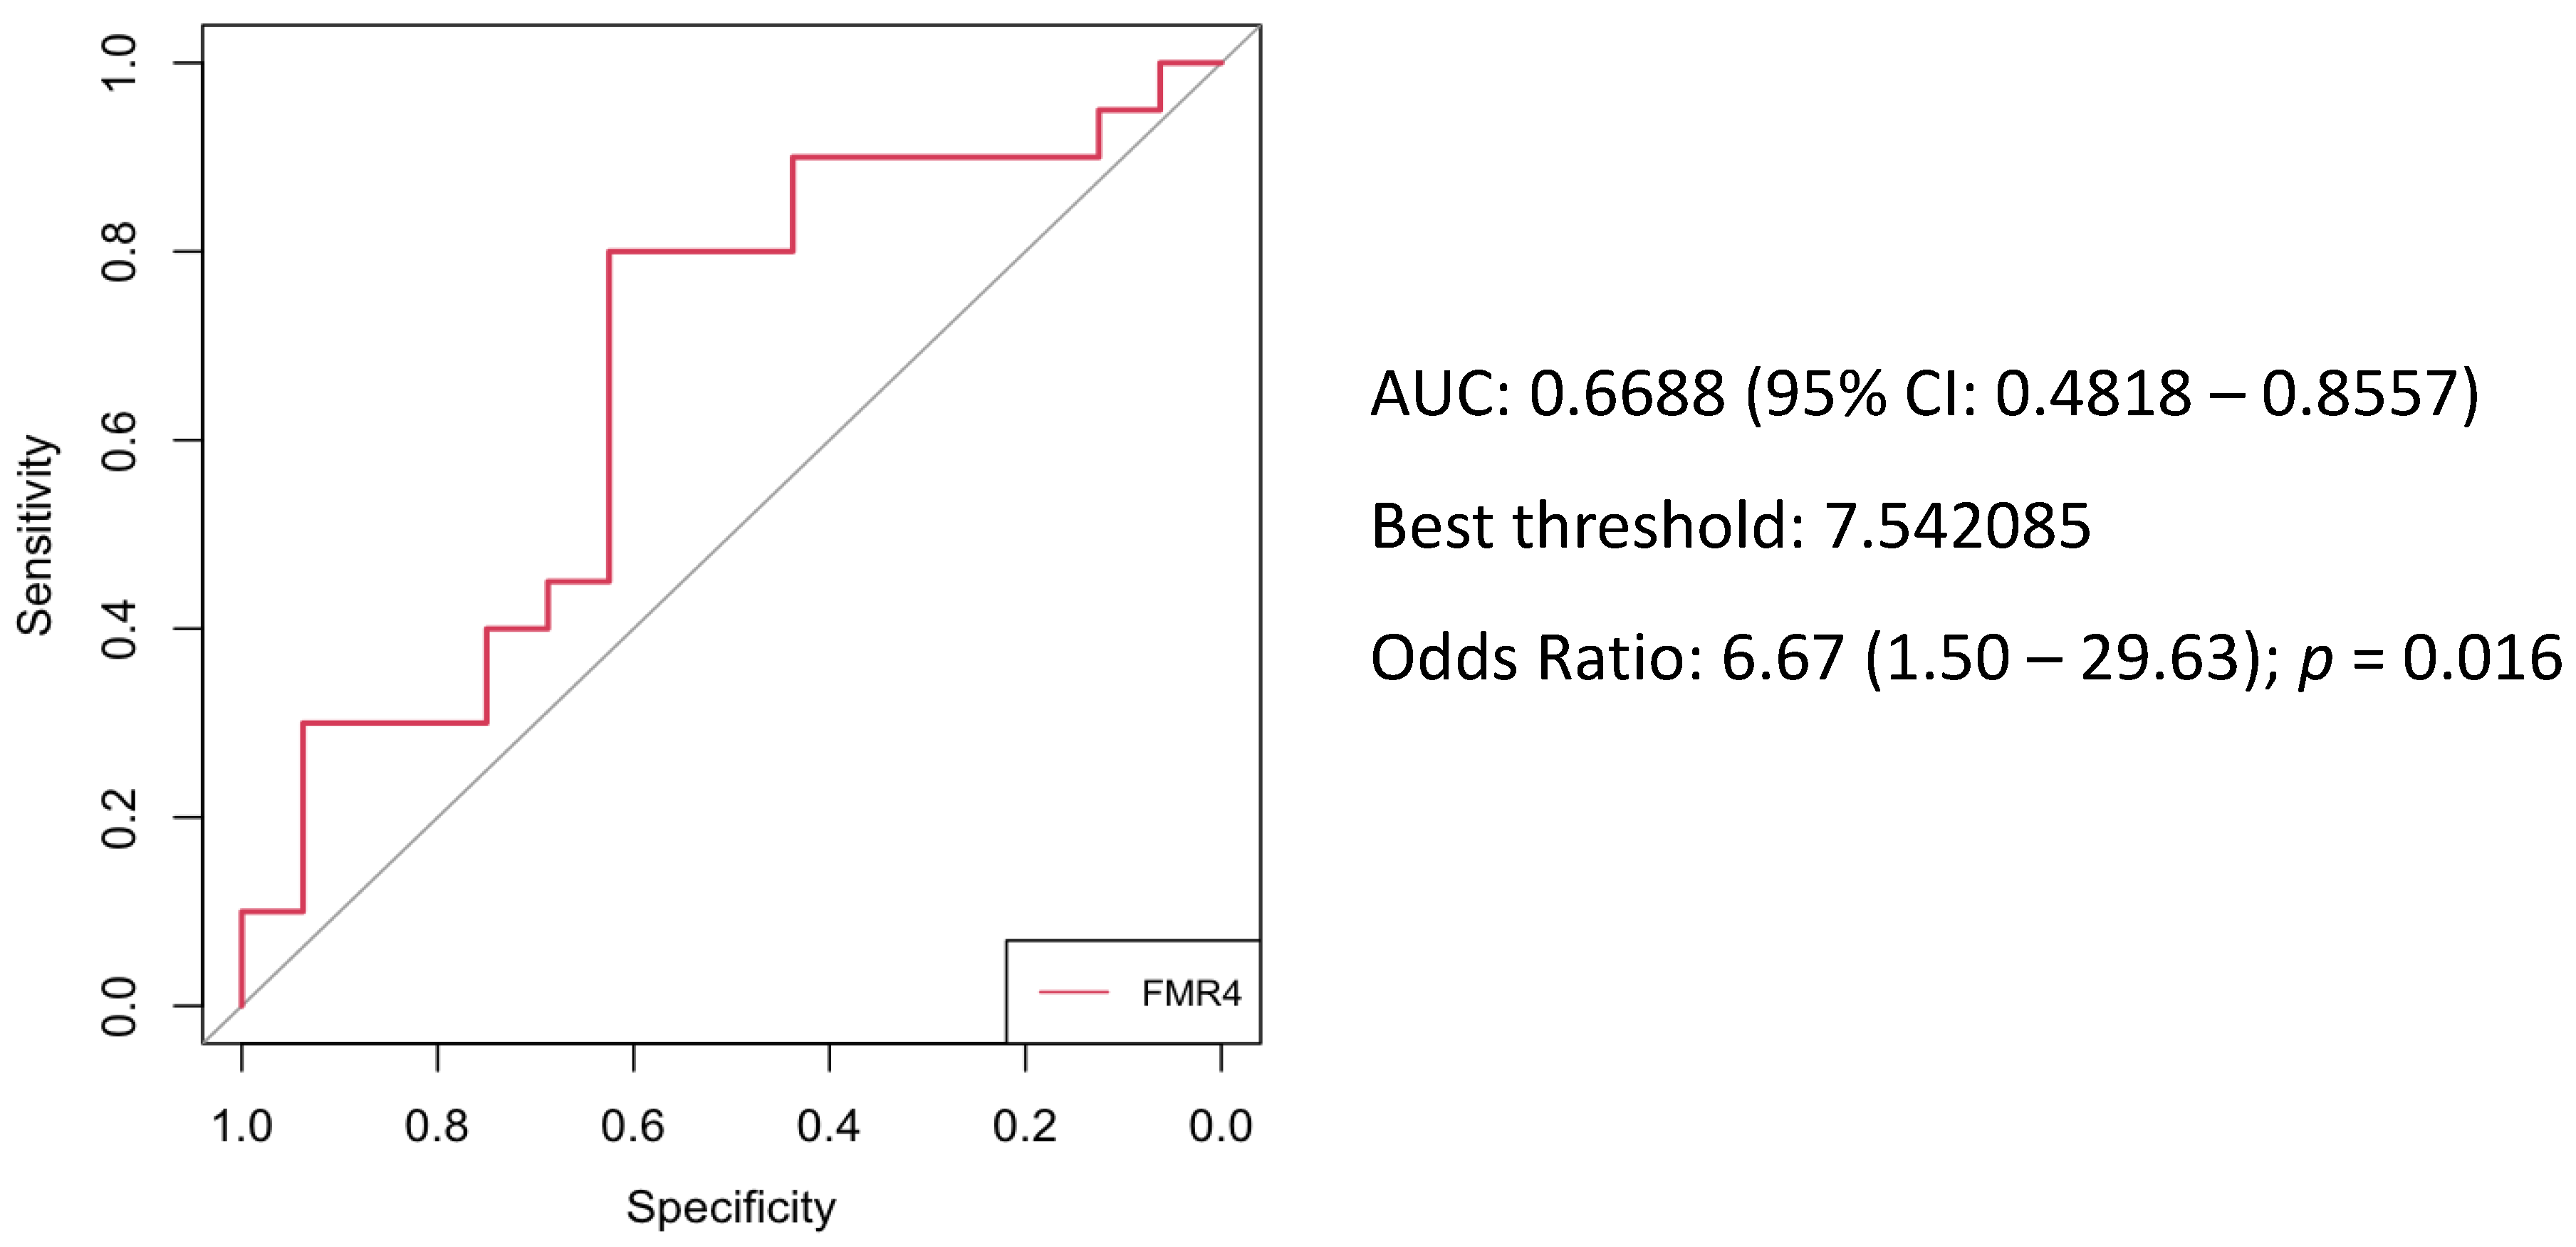Click the Specificity x-axis title
The width and height of the screenshot is (2576, 1247).
point(731,1207)
